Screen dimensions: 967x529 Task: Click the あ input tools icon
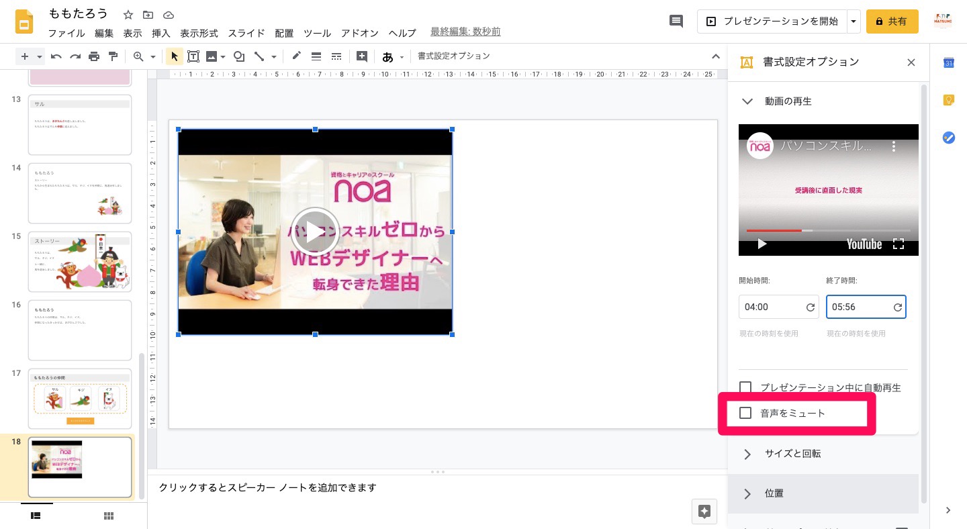point(387,57)
